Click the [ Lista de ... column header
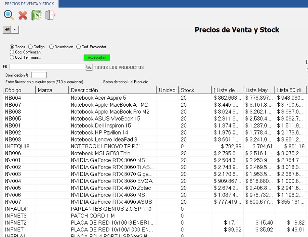Viewport: 308px width, 237px height. [227, 90]
